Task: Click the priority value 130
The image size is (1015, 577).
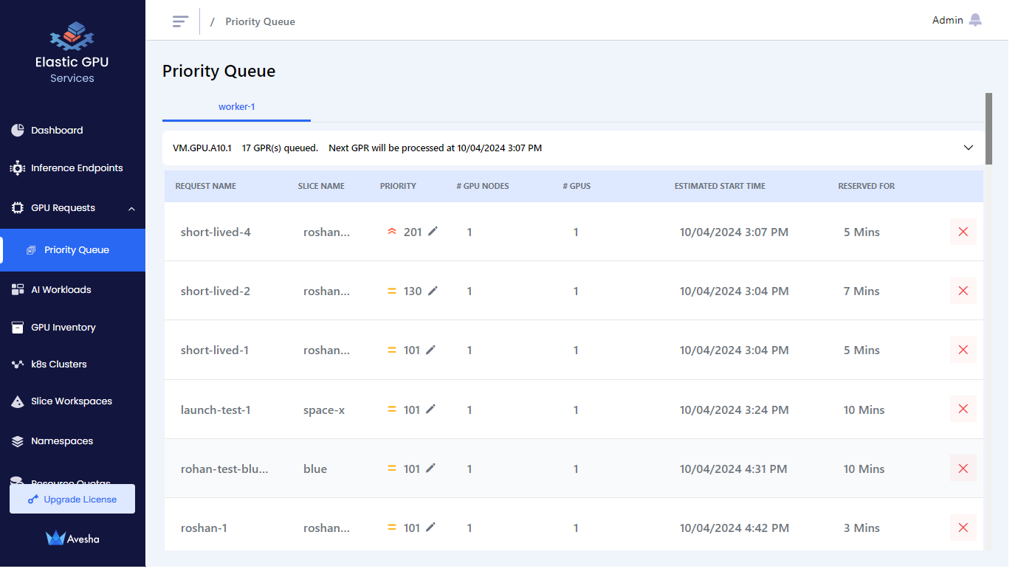Action: point(413,291)
